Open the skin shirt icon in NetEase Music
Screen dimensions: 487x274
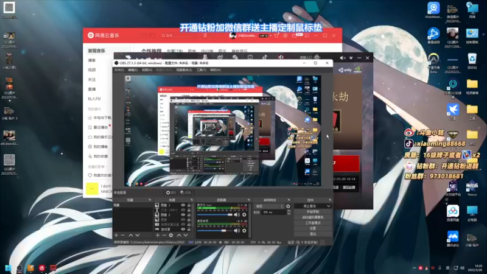click(x=276, y=36)
